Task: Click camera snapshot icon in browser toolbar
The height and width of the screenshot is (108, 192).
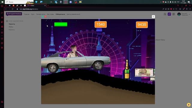Action: click(x=169, y=9)
